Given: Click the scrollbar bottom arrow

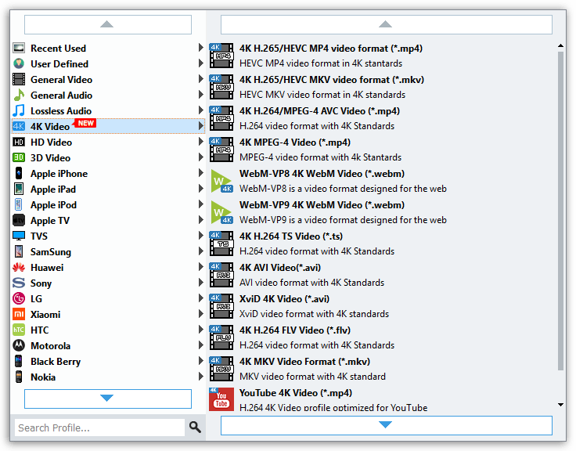Looking at the screenshot, I should (x=560, y=405).
